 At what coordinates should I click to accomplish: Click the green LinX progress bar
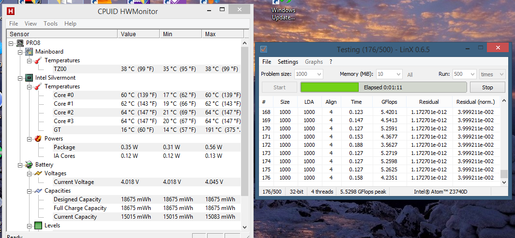click(383, 87)
